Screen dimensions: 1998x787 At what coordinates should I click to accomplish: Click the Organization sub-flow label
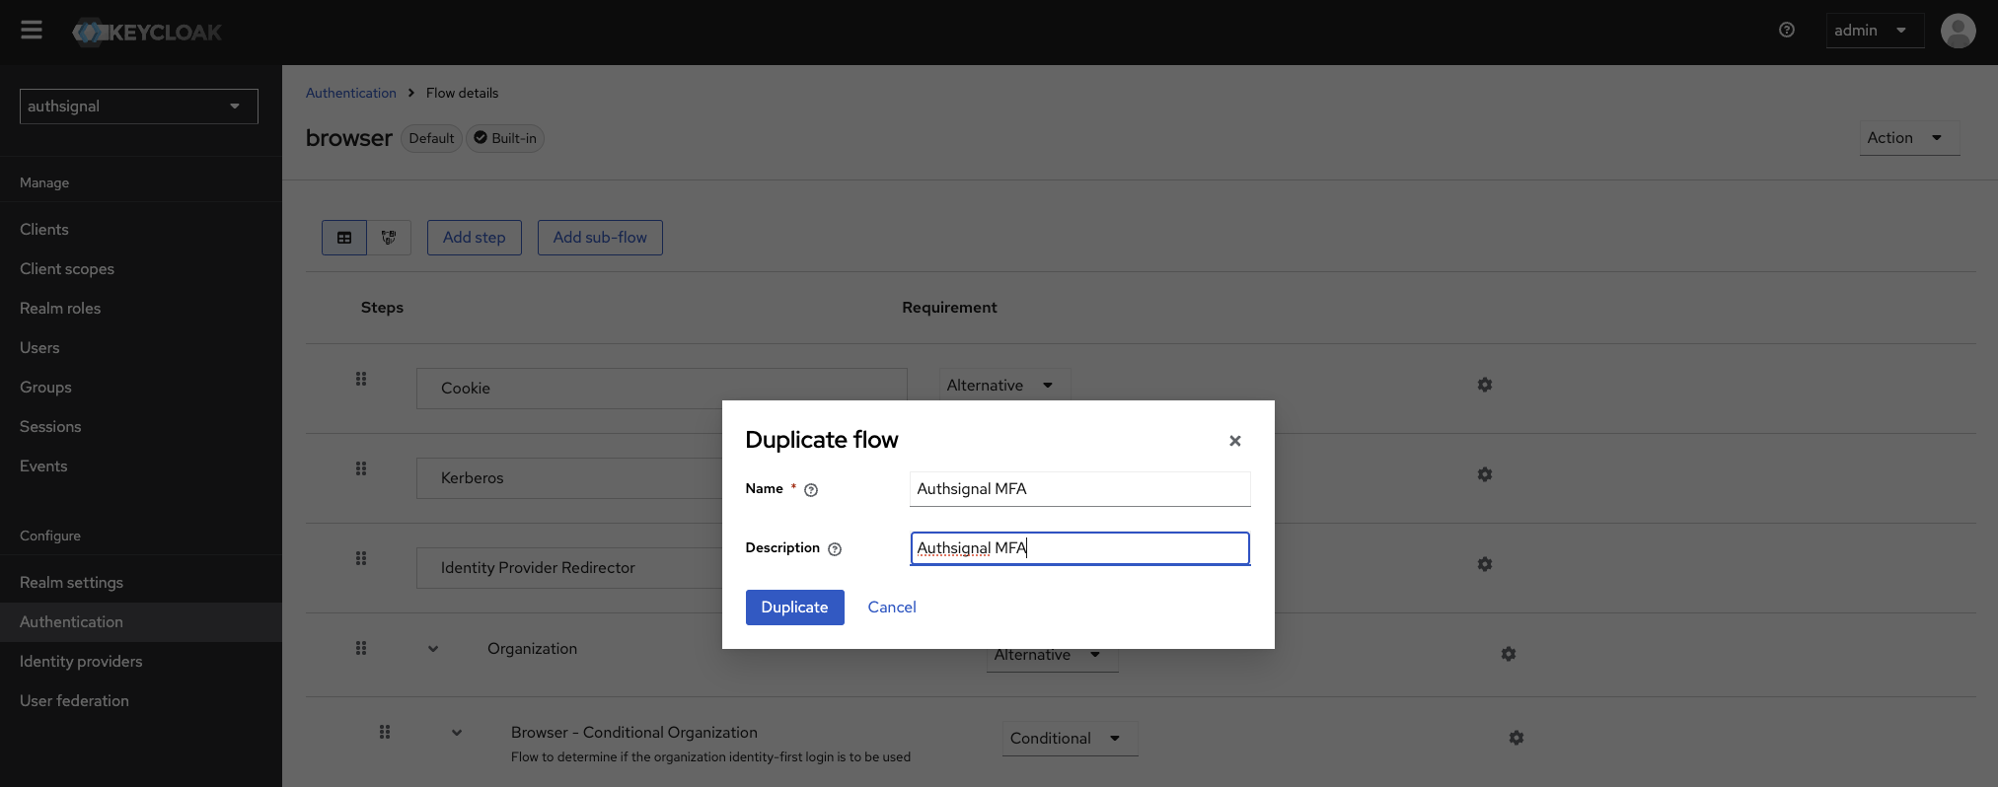(533, 649)
